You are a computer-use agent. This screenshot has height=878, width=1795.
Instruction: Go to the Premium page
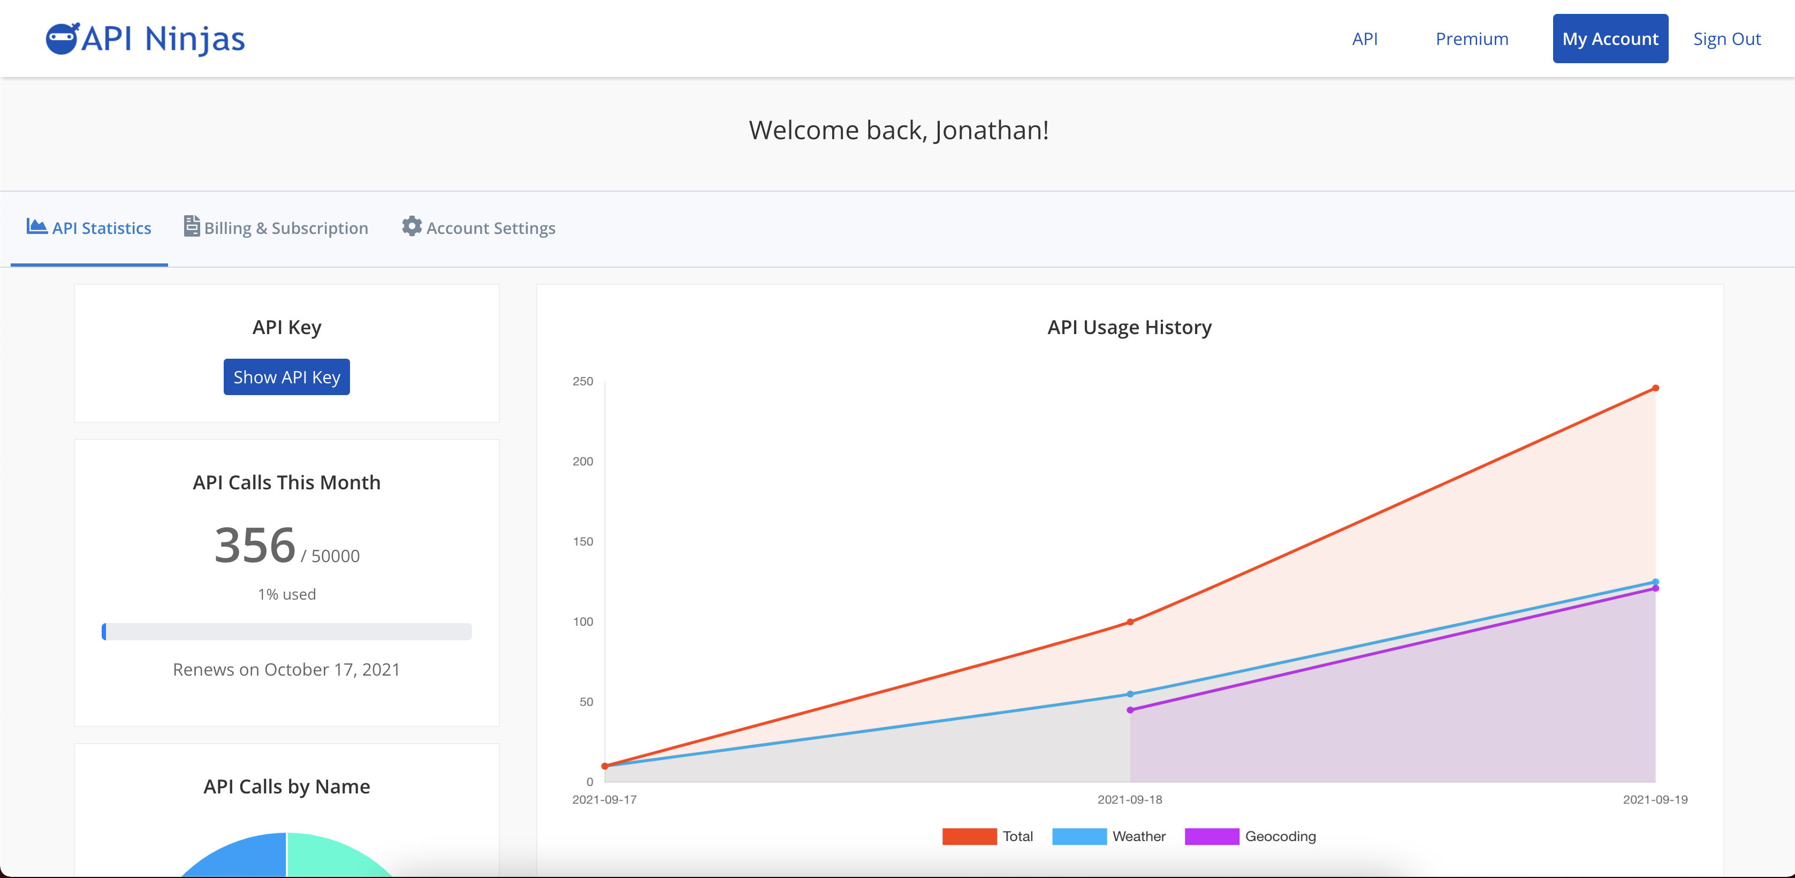pos(1472,39)
